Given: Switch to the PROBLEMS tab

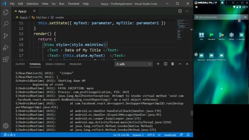Looking at the screenshot, I should coord(75,64).
